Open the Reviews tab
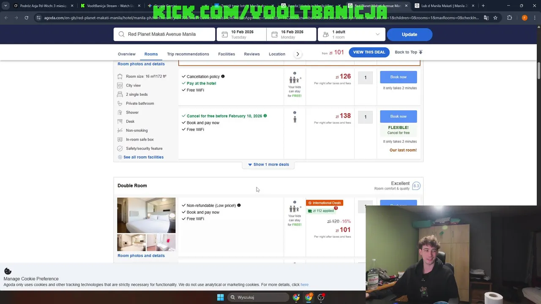Image resolution: width=541 pixels, height=304 pixels. pos(252,54)
